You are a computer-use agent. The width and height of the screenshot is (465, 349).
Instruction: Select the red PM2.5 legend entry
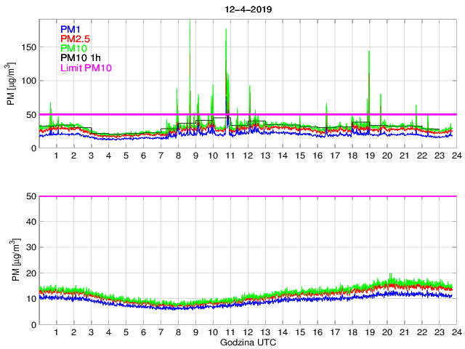76,39
